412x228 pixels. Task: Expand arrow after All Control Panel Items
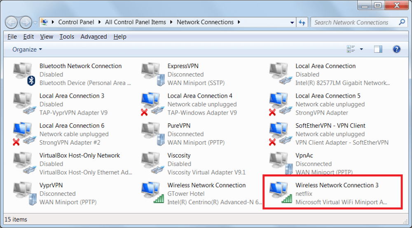pos(171,22)
